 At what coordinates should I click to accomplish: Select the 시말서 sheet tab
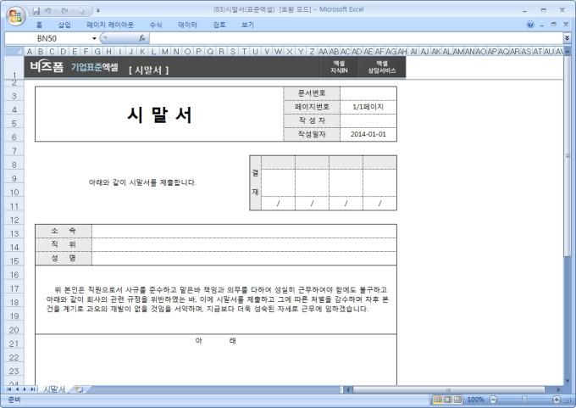click(x=54, y=389)
